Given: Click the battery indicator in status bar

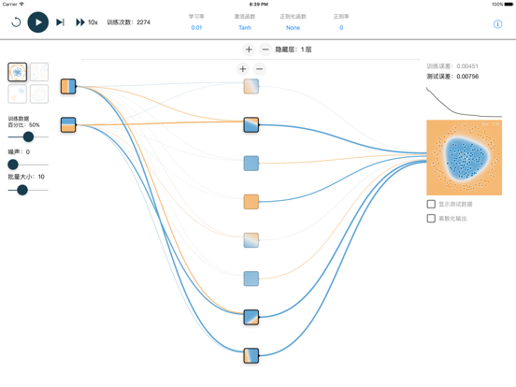Looking at the screenshot, I should point(509,5).
